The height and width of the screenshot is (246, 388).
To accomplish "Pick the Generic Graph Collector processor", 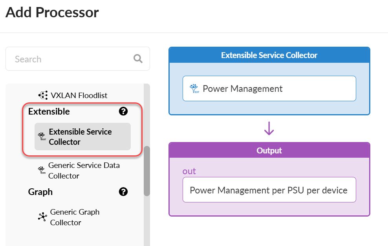I will (75, 217).
